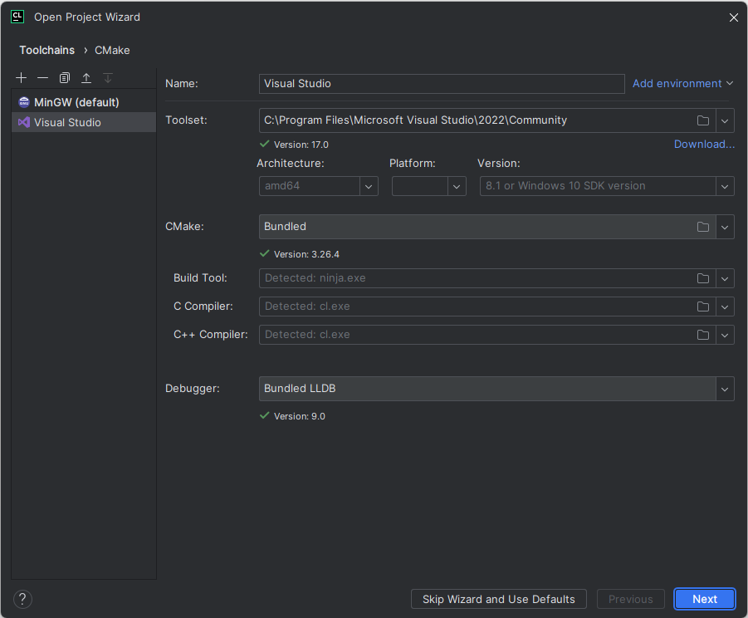Viewport: 748px width, 618px height.
Task: Open the Platform dropdown
Action: [456, 185]
